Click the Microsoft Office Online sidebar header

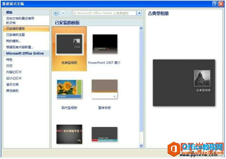(x=25, y=53)
